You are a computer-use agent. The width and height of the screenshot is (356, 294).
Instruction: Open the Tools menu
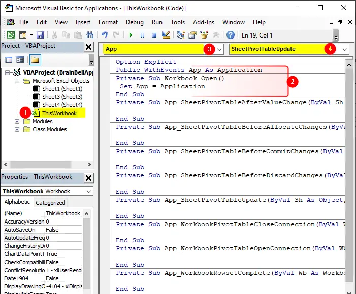click(178, 22)
